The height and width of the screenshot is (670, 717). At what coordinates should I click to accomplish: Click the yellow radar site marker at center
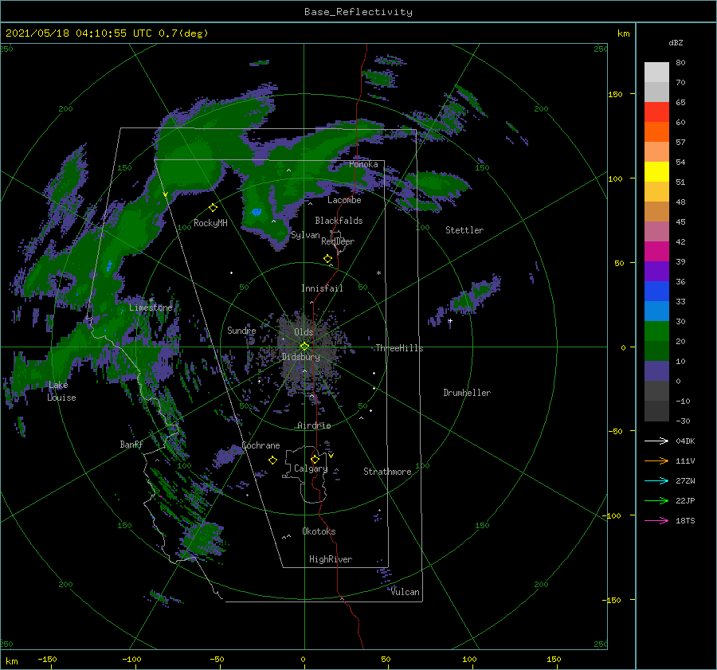point(304,347)
